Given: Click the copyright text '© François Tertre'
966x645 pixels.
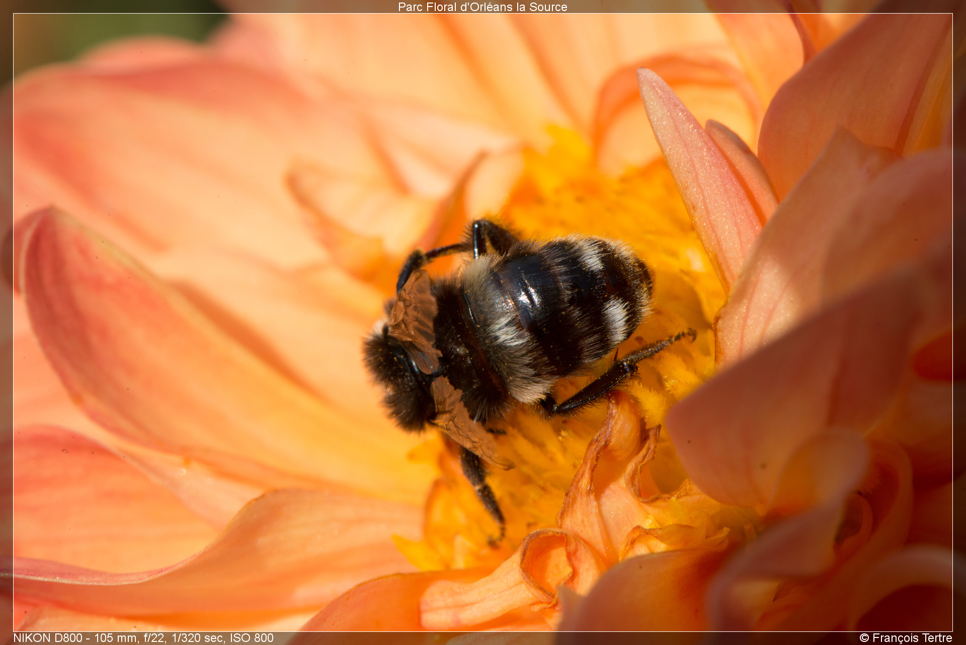Looking at the screenshot, I should pyautogui.click(x=906, y=638).
